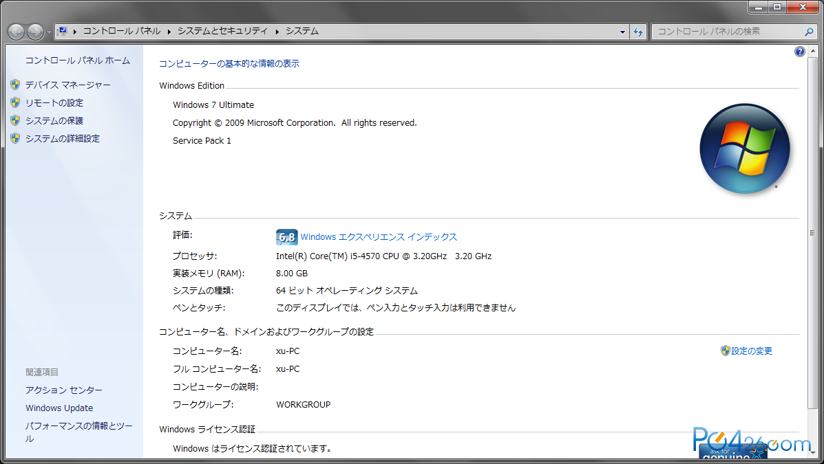Open リモートの設定
The height and width of the screenshot is (464, 824).
click(x=54, y=102)
